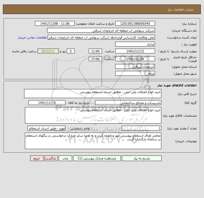Screen dimensions: 204x198
Task: Click delivery province field آذربایجان شرقی
Action: coord(135,66)
